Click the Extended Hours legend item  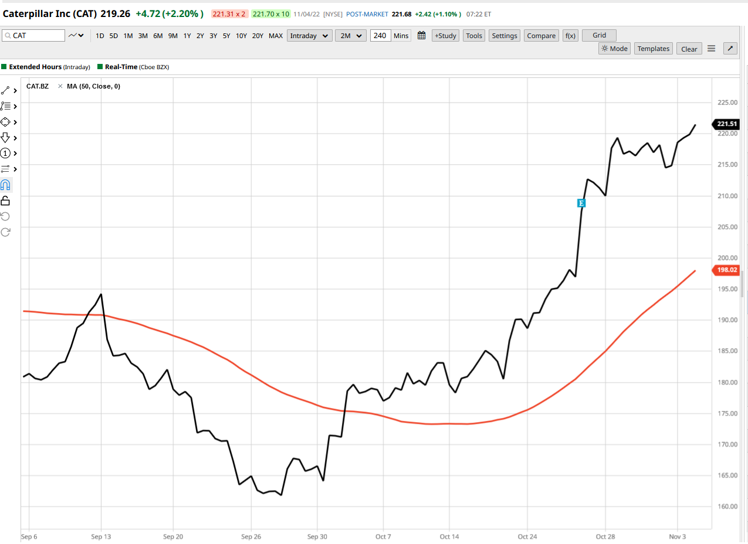[46, 67]
